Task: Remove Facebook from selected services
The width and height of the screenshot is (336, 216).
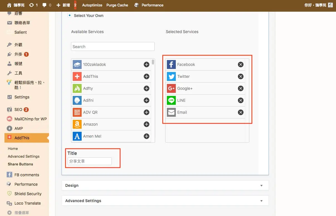Action: tap(241, 64)
